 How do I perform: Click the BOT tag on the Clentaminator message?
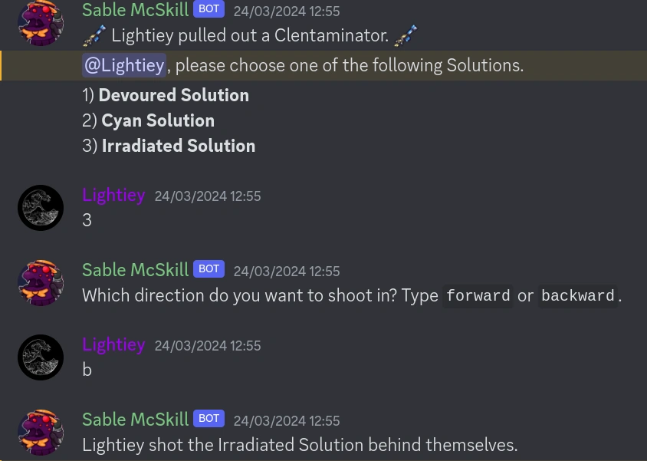209,10
